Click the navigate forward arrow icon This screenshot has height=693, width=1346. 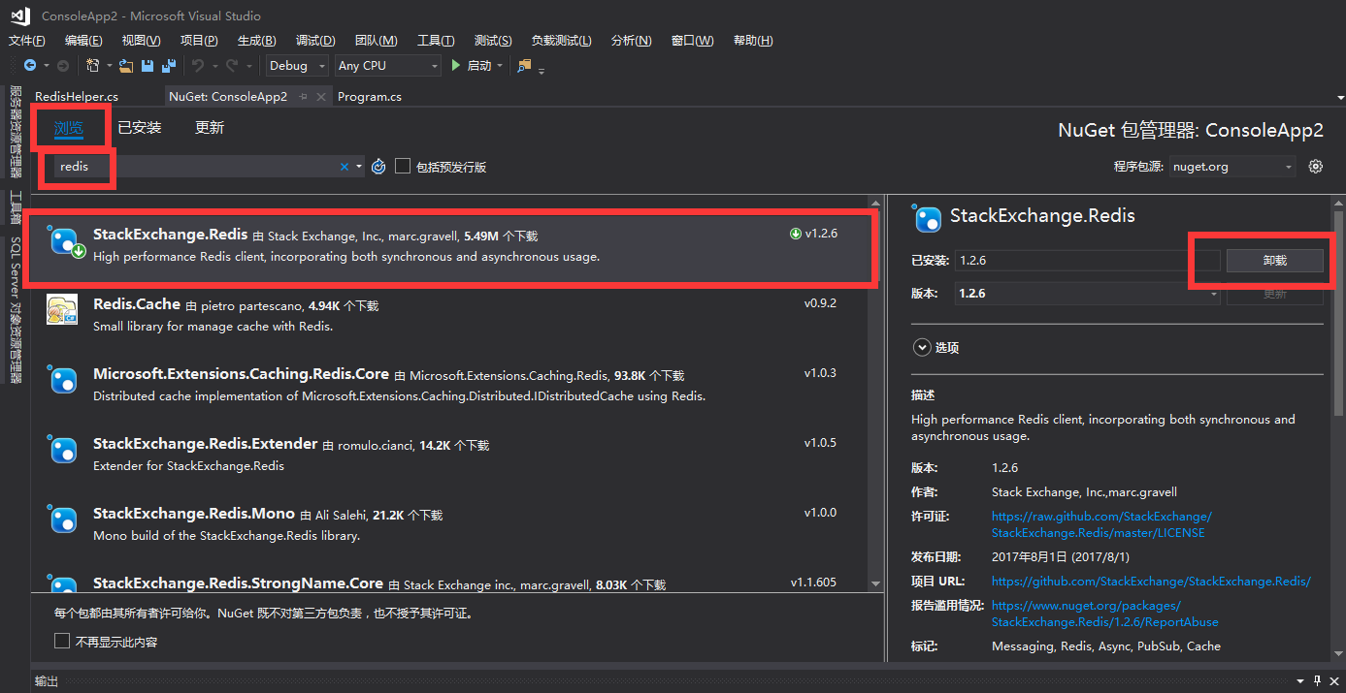pos(63,66)
